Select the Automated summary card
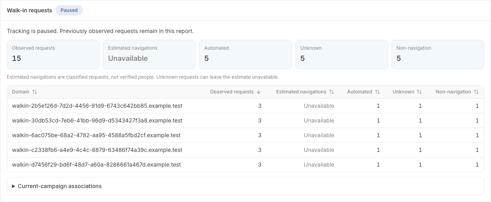The height and width of the screenshot is (202, 491). click(x=245, y=54)
